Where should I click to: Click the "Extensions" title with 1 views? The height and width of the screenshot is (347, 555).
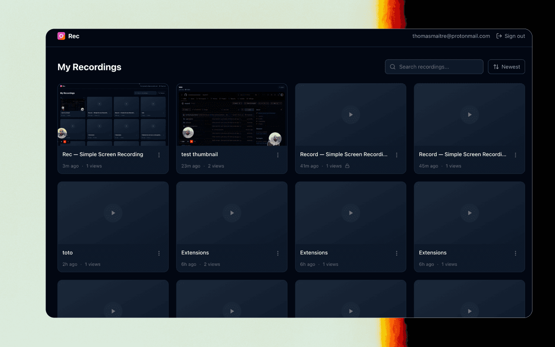point(313,252)
